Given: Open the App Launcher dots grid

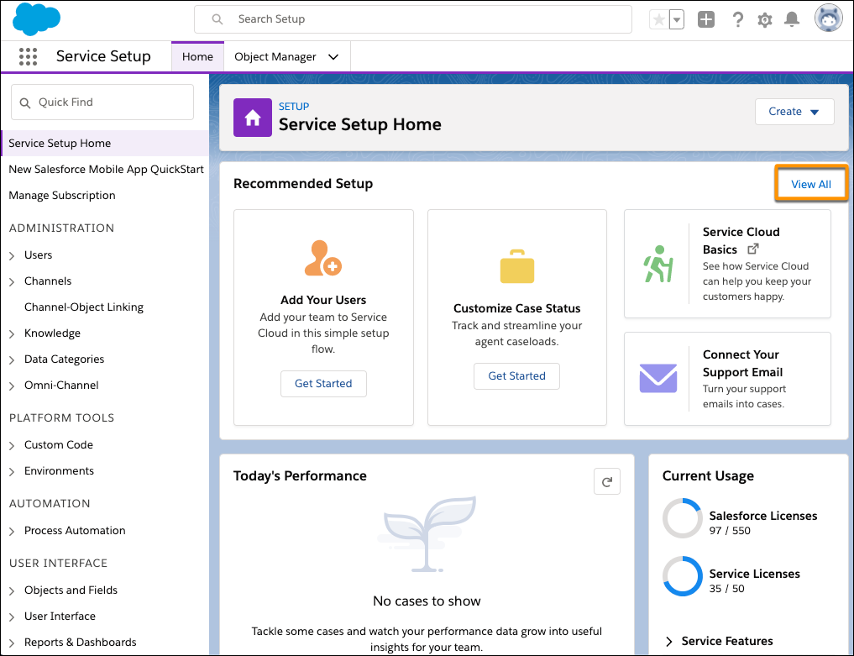Looking at the screenshot, I should 28,56.
